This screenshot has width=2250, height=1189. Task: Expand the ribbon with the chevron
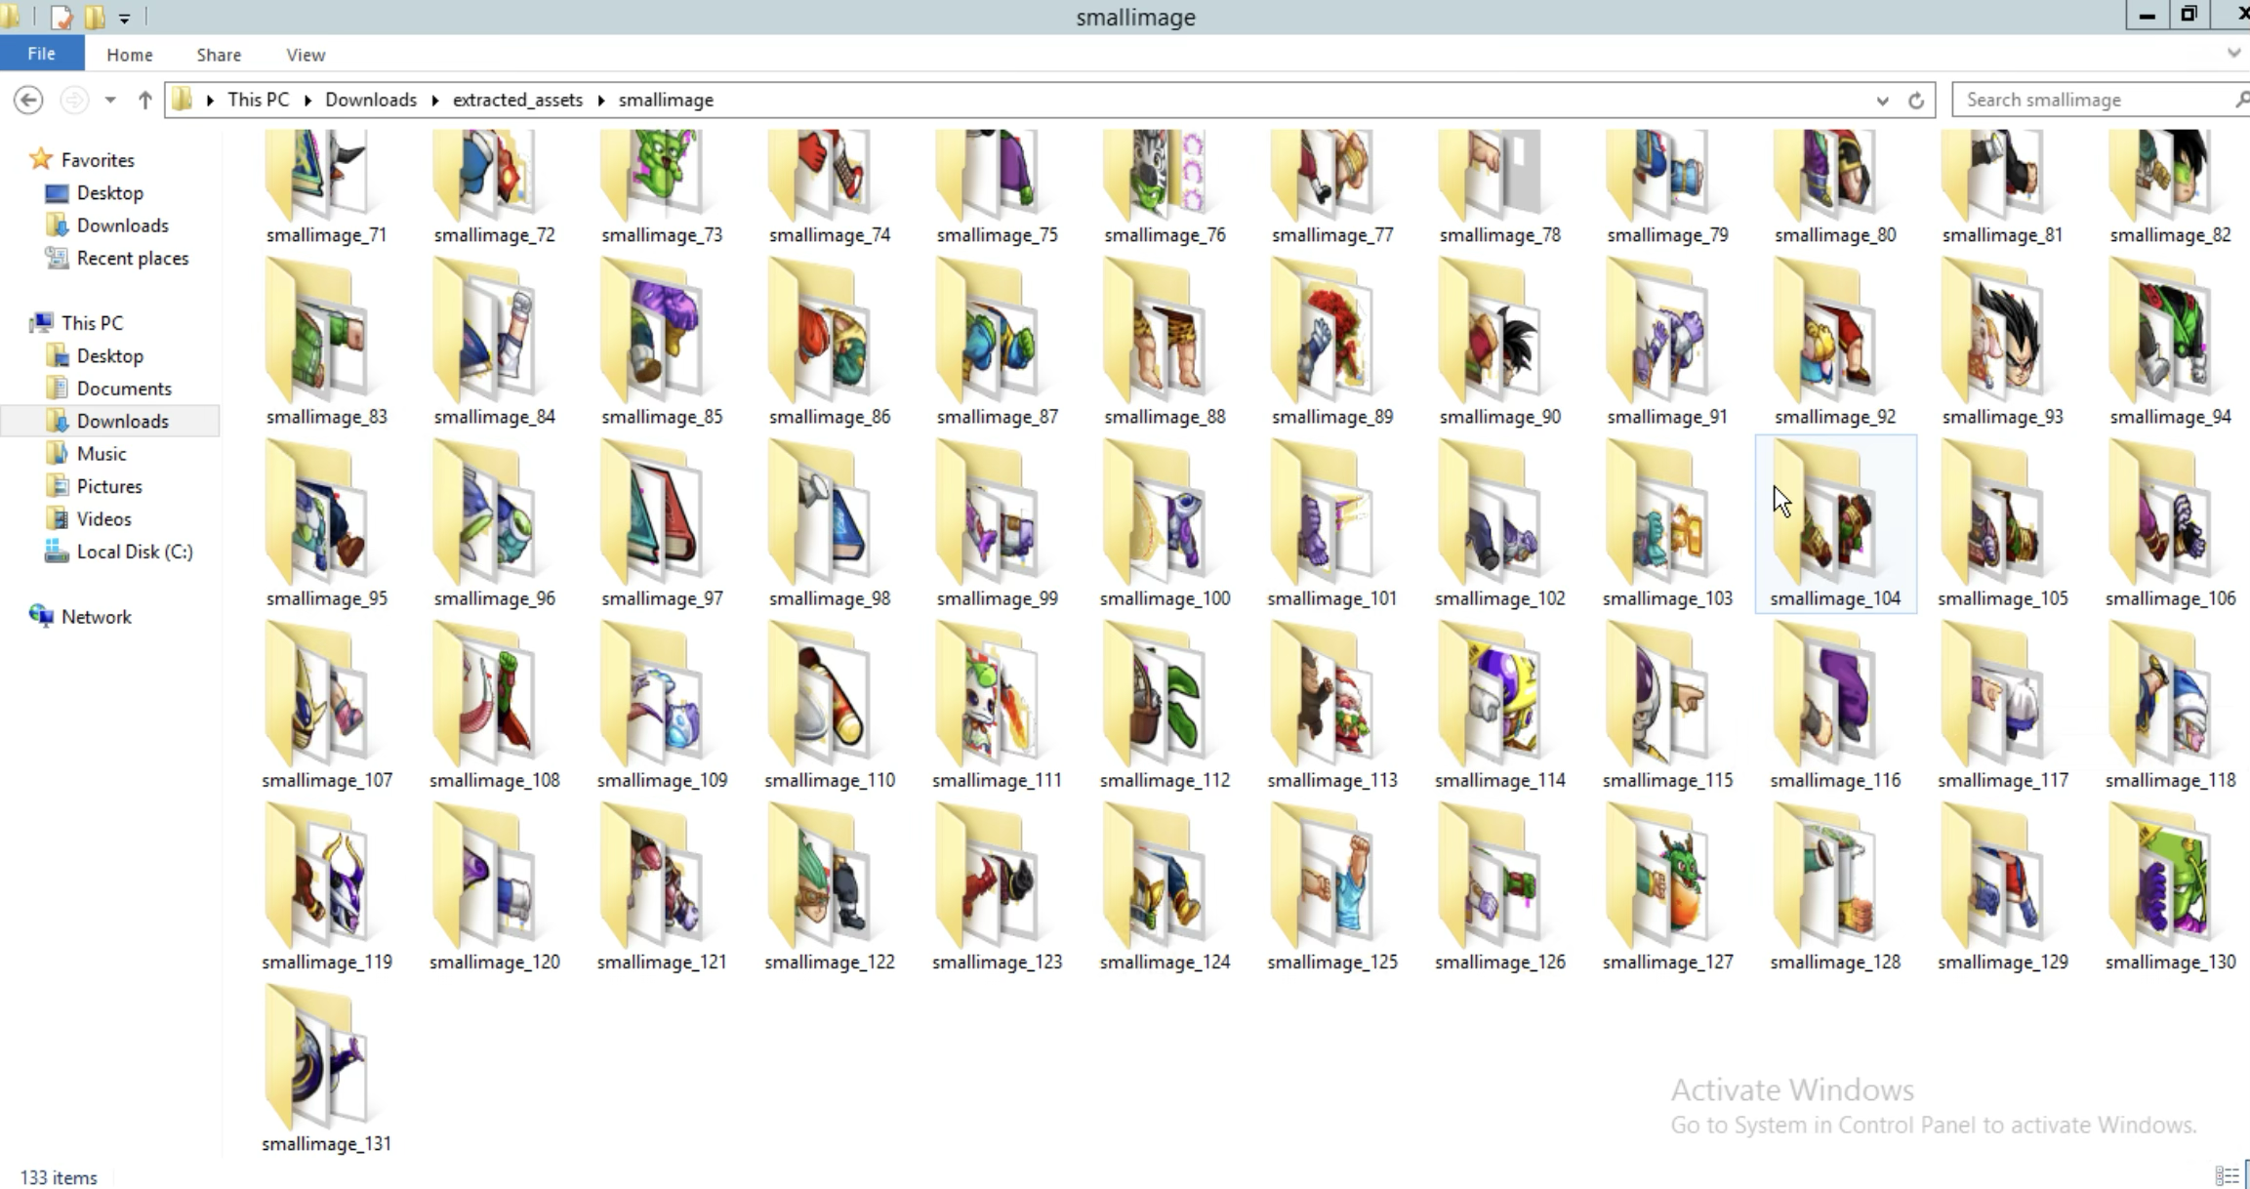[2233, 54]
